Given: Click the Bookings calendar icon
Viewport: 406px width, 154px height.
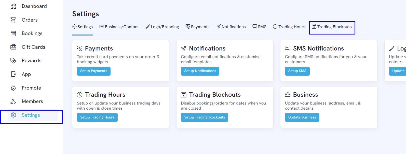Looking at the screenshot, I should point(13,33).
